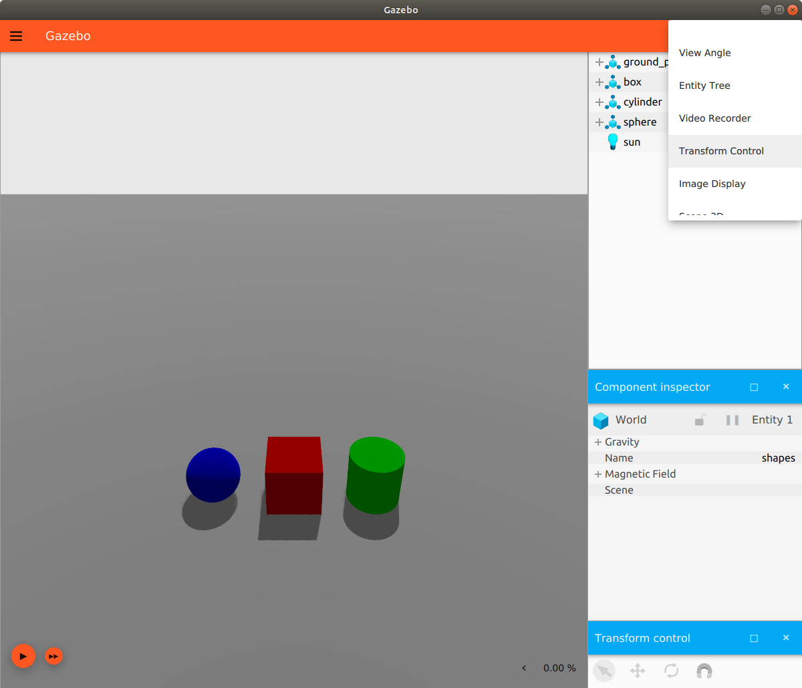Expand the cylinder tree entry

coord(599,102)
